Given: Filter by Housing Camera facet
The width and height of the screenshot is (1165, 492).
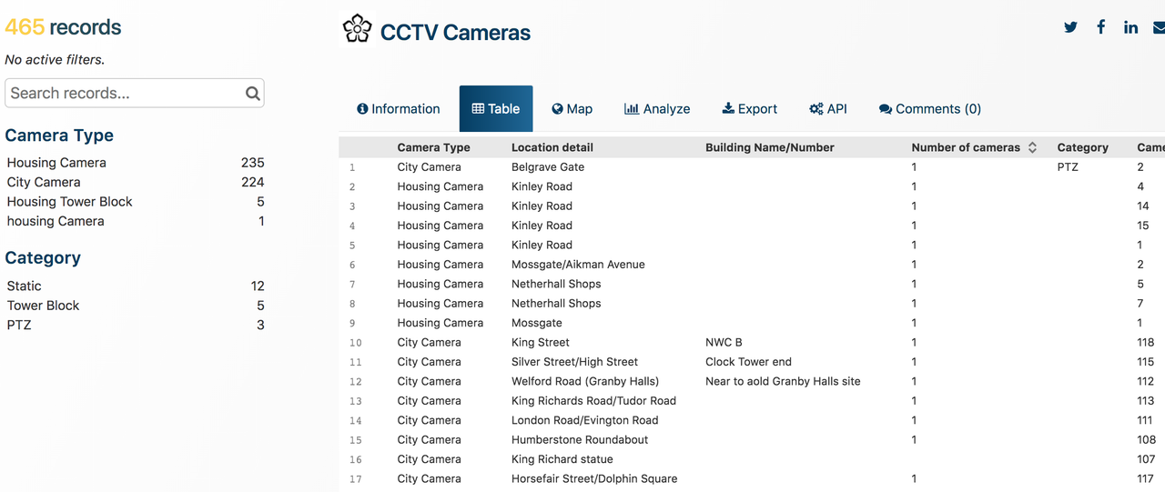Looking at the screenshot, I should (135, 163).
